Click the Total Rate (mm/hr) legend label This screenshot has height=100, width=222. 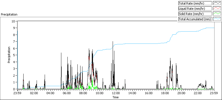[x=195, y=3]
